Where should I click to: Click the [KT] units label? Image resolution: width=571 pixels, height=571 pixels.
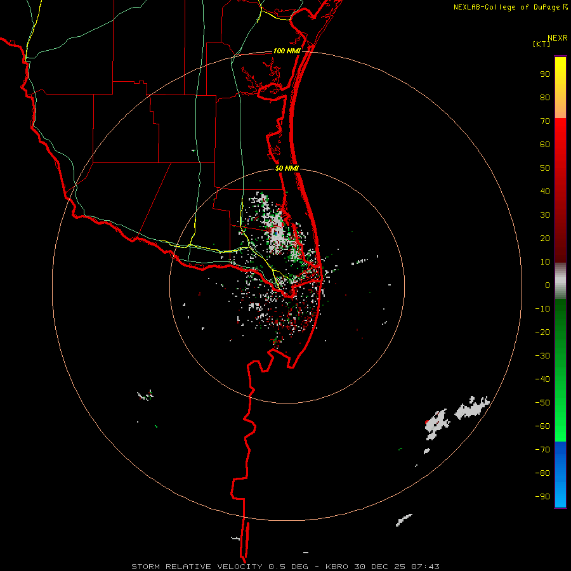click(542, 44)
